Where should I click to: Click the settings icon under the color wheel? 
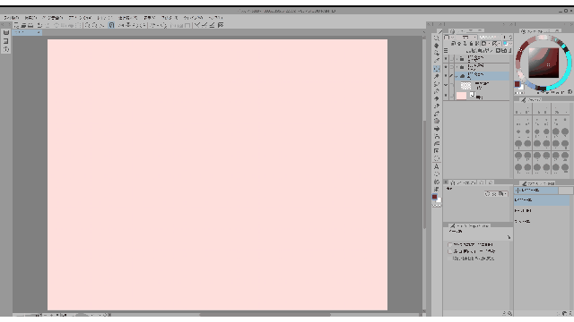pos(570,92)
